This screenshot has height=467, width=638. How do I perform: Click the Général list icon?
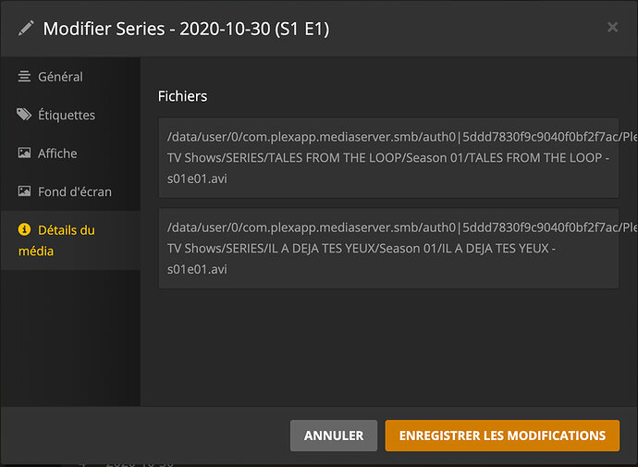click(24, 77)
